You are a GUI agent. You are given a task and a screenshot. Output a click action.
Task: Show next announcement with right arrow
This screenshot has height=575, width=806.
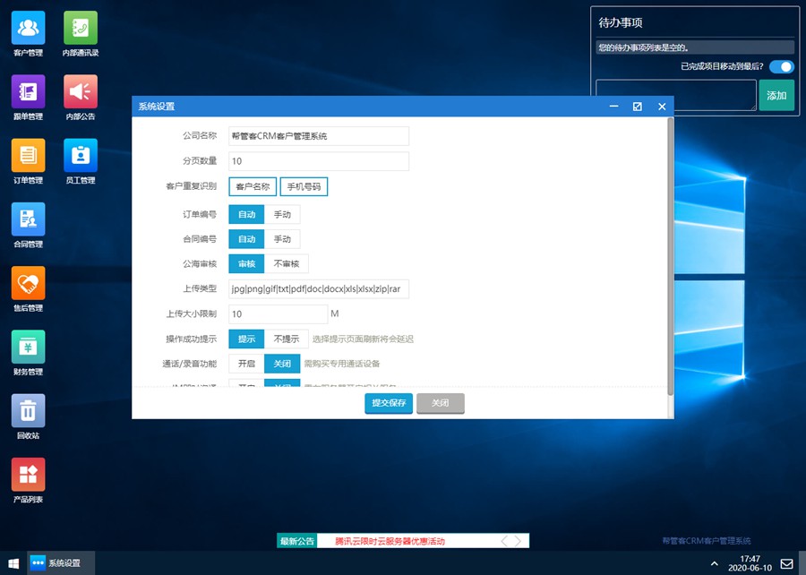(x=518, y=541)
